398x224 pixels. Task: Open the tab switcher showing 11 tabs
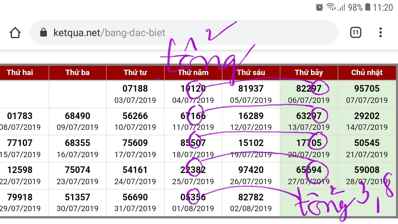coord(355,32)
